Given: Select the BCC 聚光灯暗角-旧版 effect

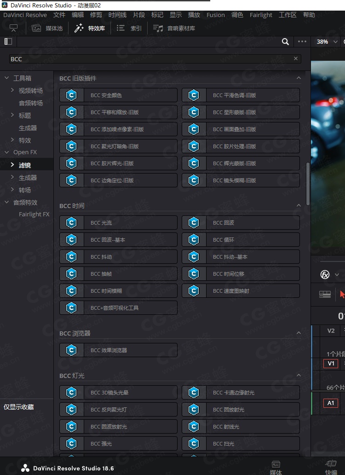Looking at the screenshot, I should point(118,146).
